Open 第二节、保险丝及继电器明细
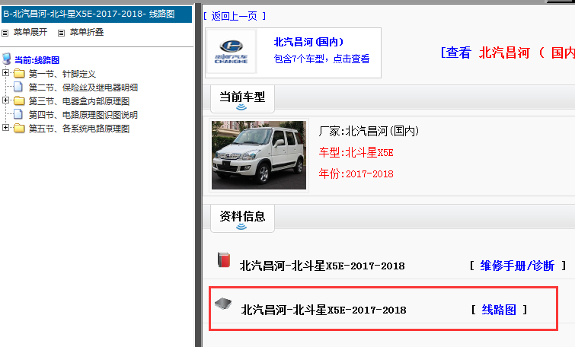 [x=83, y=88]
